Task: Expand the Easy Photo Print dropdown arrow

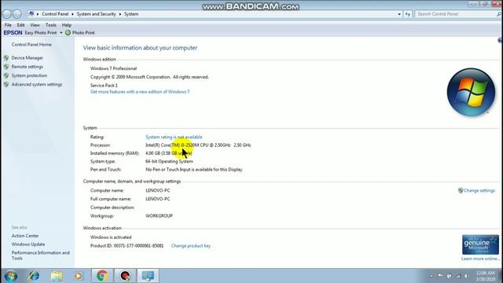Action: pyautogui.click(x=61, y=33)
